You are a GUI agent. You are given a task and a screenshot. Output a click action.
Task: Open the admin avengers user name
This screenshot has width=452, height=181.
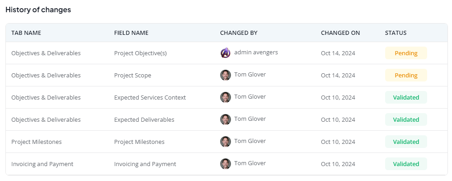pyautogui.click(x=256, y=52)
